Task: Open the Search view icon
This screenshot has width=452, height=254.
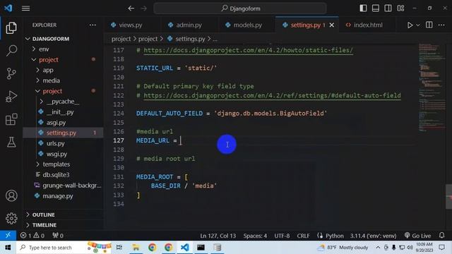Action: pyautogui.click(x=11, y=50)
